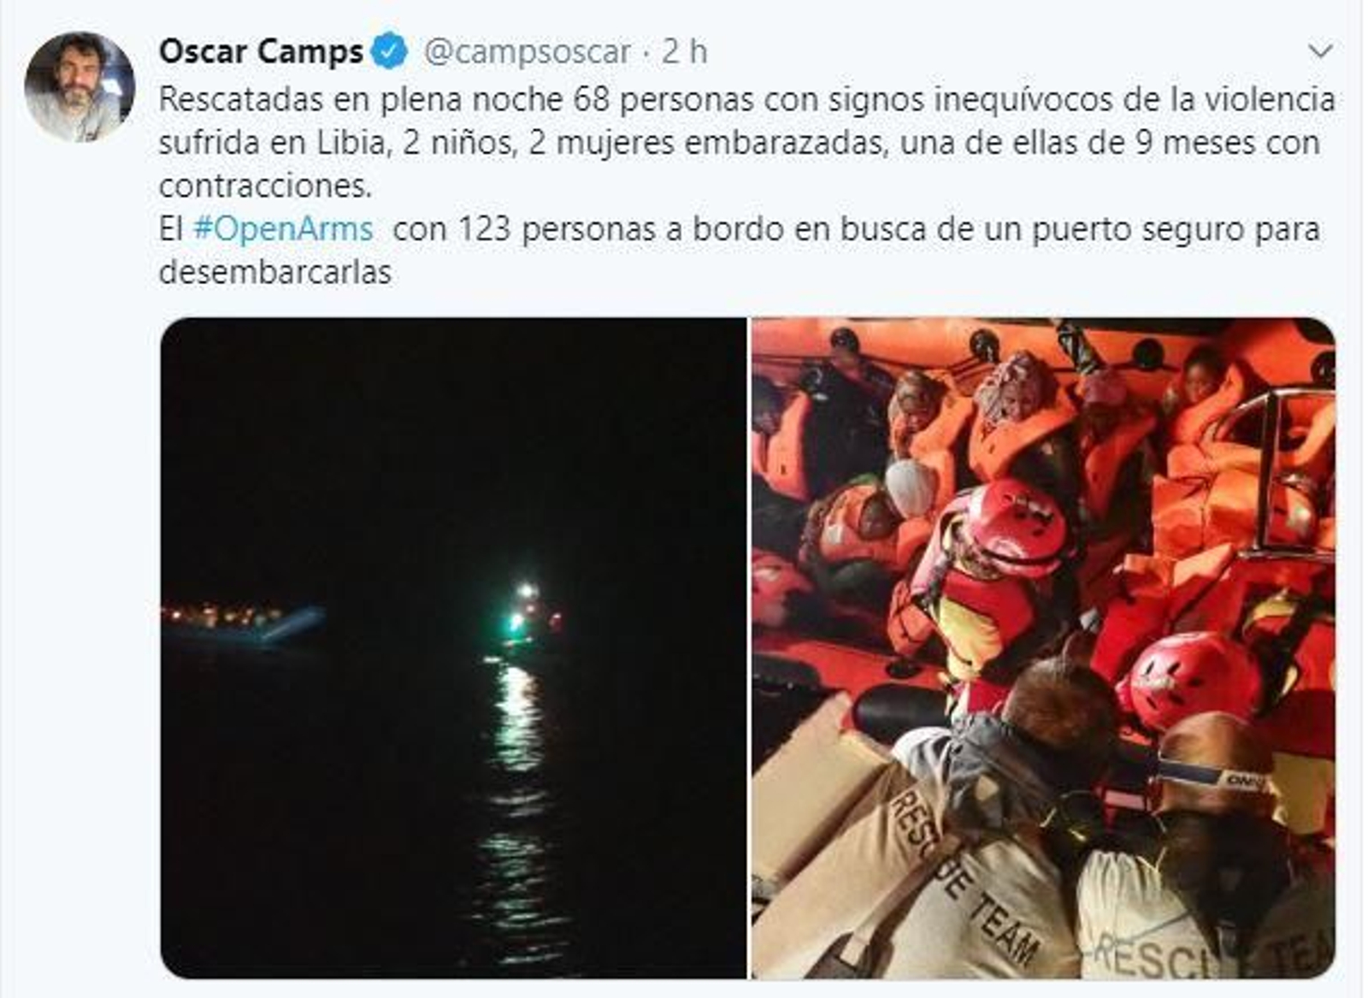Open the @campsoscar handle link
Viewport: 1368px width, 998px height.
point(527,52)
